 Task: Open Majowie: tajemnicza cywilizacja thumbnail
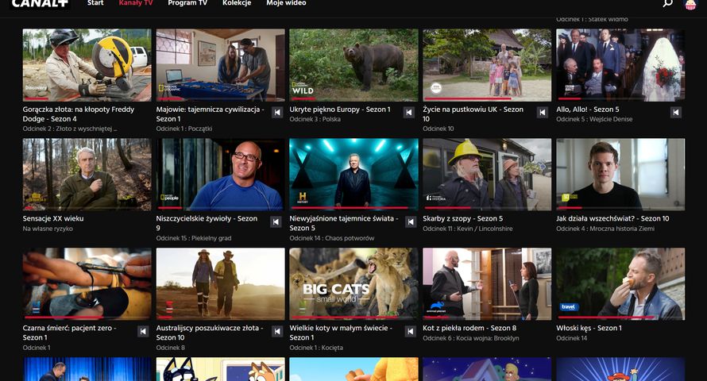tap(221, 65)
